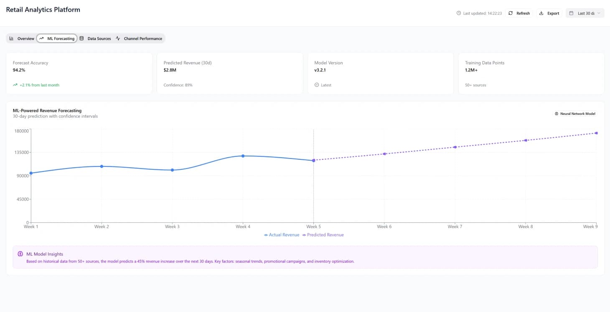Toggle the Predicted Revenue legend entry
The image size is (610, 312).
[323, 235]
